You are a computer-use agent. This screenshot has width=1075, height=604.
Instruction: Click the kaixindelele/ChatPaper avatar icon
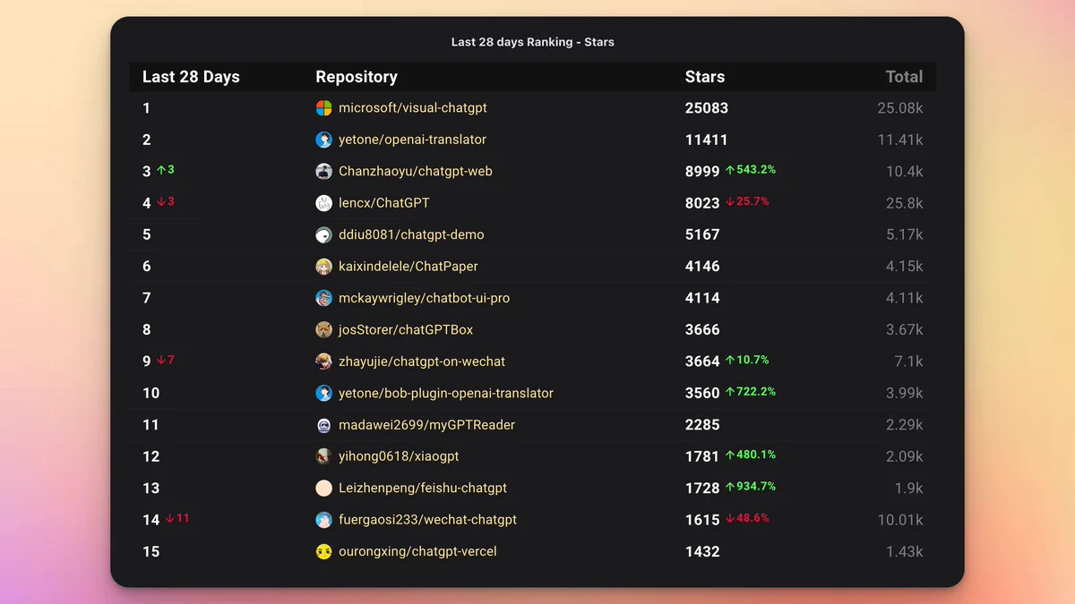[324, 267]
